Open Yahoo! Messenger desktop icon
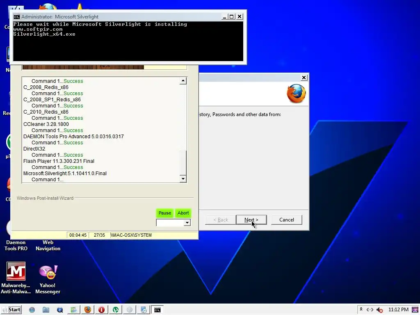 pos(48,279)
